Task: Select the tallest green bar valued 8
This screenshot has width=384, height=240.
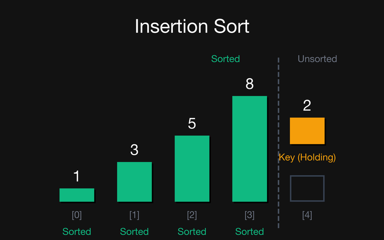Action: 250,149
